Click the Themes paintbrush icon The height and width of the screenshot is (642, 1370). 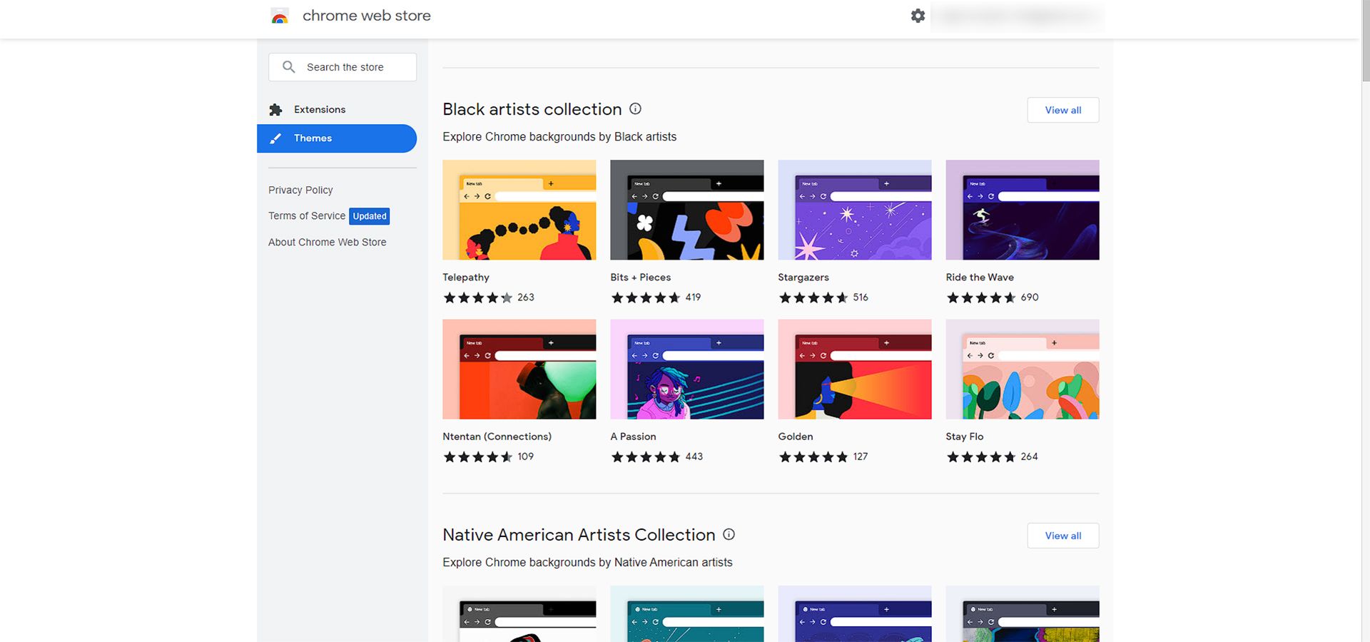click(x=276, y=138)
